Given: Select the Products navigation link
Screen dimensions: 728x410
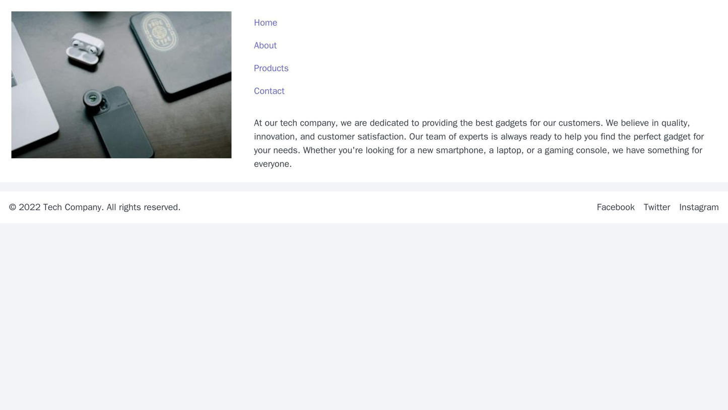Looking at the screenshot, I should coord(271,68).
